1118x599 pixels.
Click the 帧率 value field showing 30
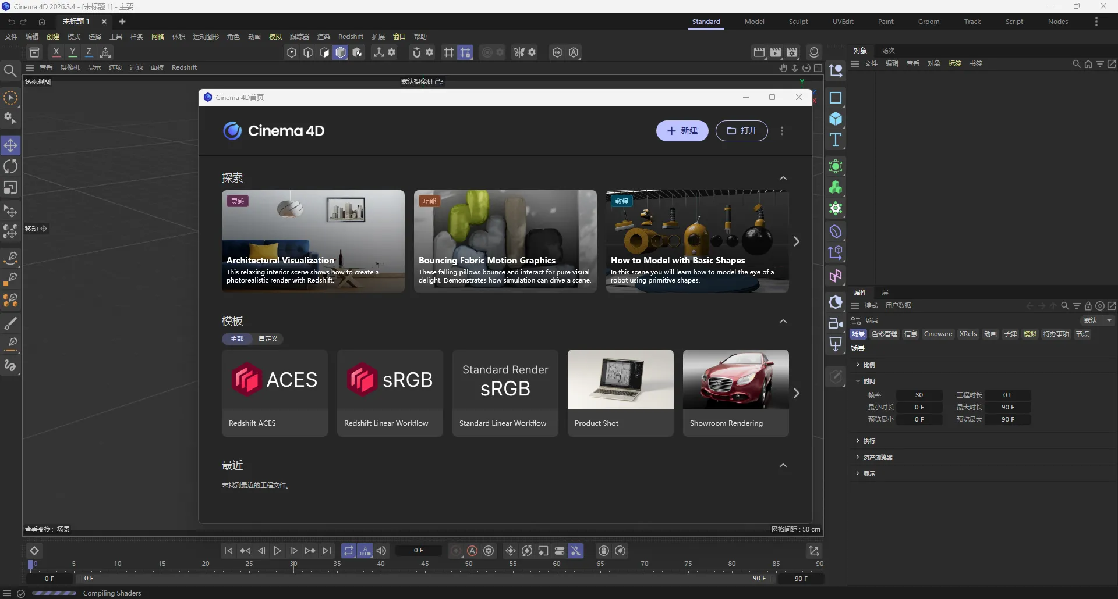pyautogui.click(x=919, y=395)
